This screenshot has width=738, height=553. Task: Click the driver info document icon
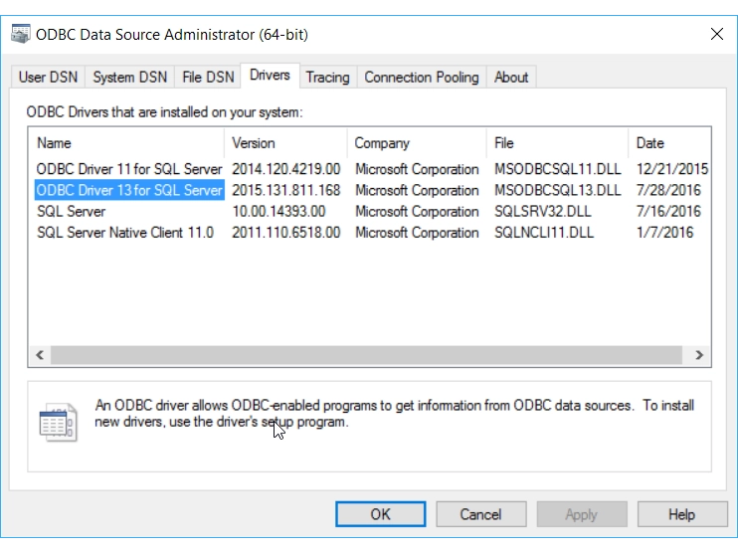pos(58,422)
